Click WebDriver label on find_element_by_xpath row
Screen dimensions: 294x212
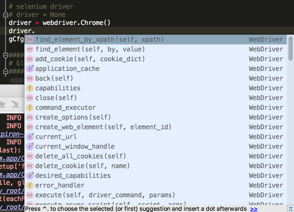coord(266,39)
